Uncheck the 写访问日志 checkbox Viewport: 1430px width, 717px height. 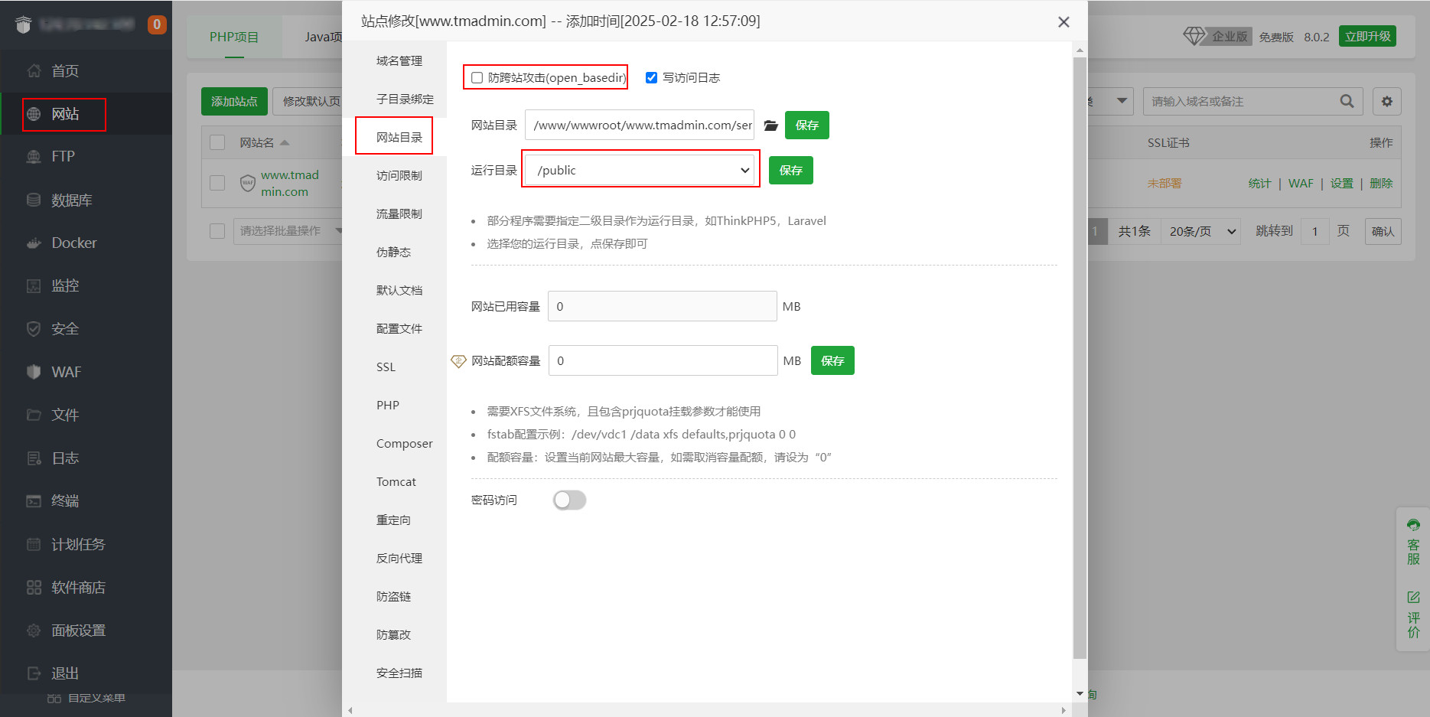pos(652,78)
